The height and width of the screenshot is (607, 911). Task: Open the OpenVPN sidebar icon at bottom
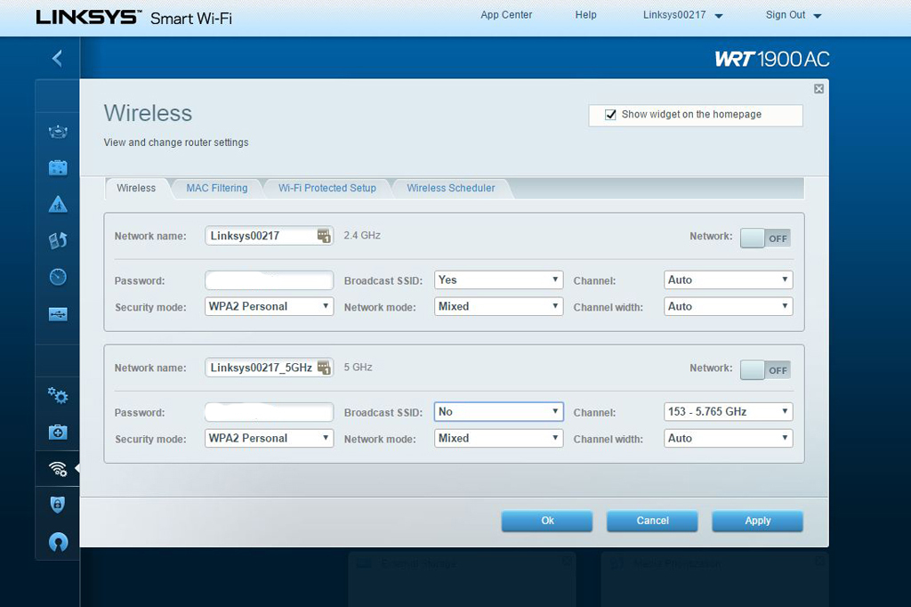(58, 542)
